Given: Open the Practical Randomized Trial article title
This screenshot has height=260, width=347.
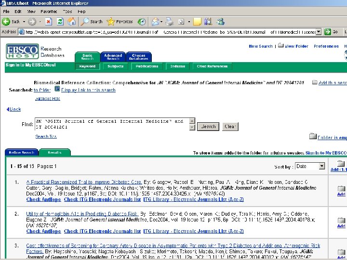Looking at the screenshot, I should (84, 182).
